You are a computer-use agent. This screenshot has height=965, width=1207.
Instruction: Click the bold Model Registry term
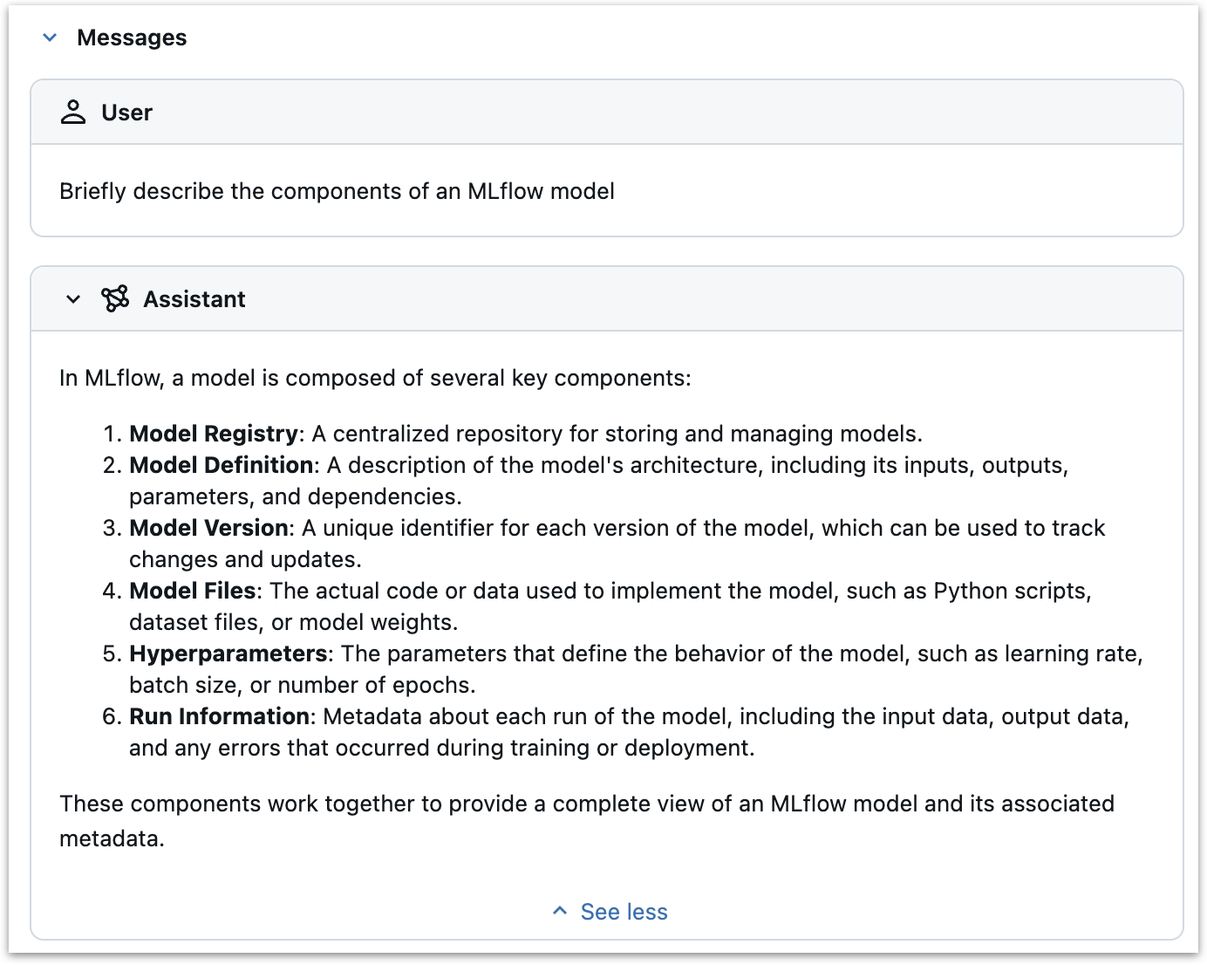(x=214, y=434)
